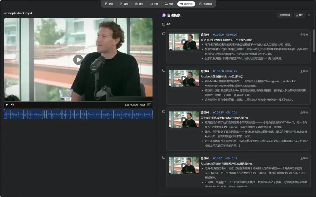This screenshot has height=197, width=316.
Task: Click the 00:01:00 - 00:03:25 time range
Action: 225,71
